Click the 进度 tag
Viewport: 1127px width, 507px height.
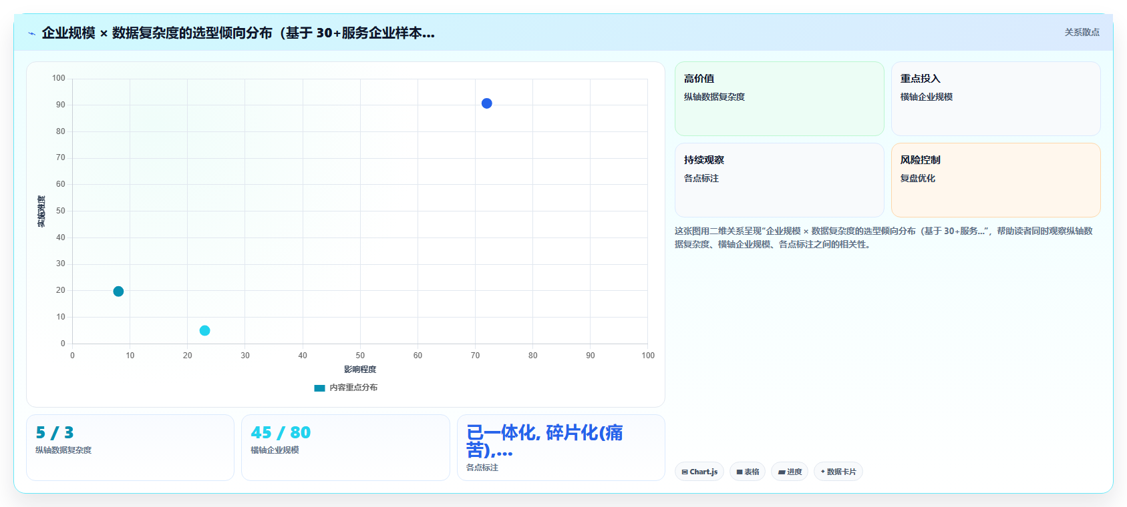(x=790, y=472)
